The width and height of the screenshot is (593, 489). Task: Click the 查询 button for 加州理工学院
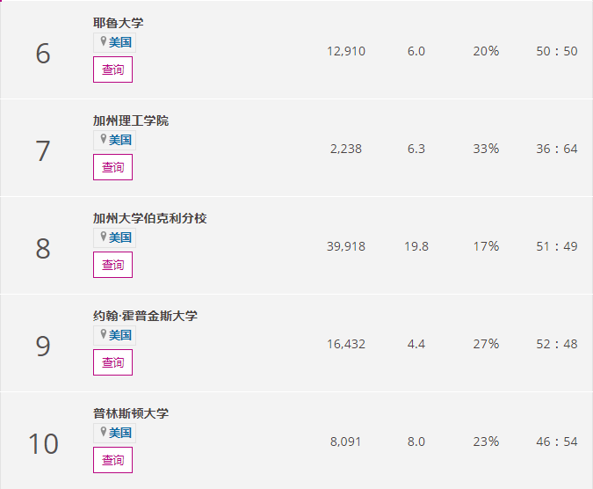point(112,167)
